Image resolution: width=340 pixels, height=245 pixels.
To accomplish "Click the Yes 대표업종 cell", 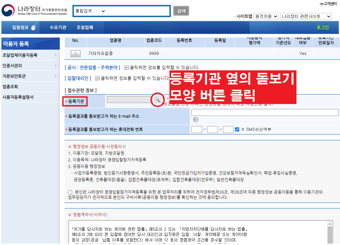I will (303, 54).
